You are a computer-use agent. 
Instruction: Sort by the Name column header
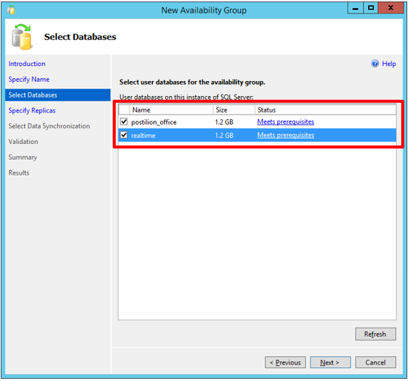171,109
